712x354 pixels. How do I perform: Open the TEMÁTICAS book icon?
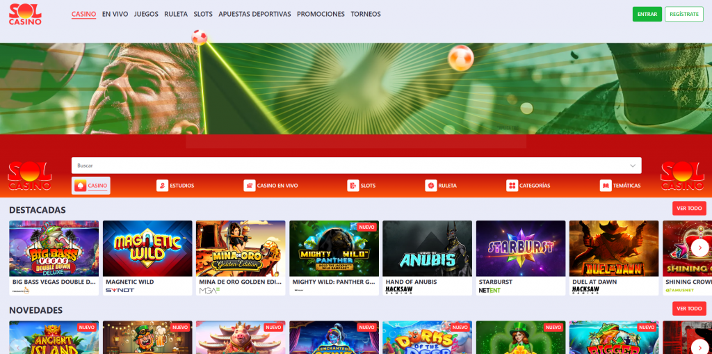click(606, 186)
